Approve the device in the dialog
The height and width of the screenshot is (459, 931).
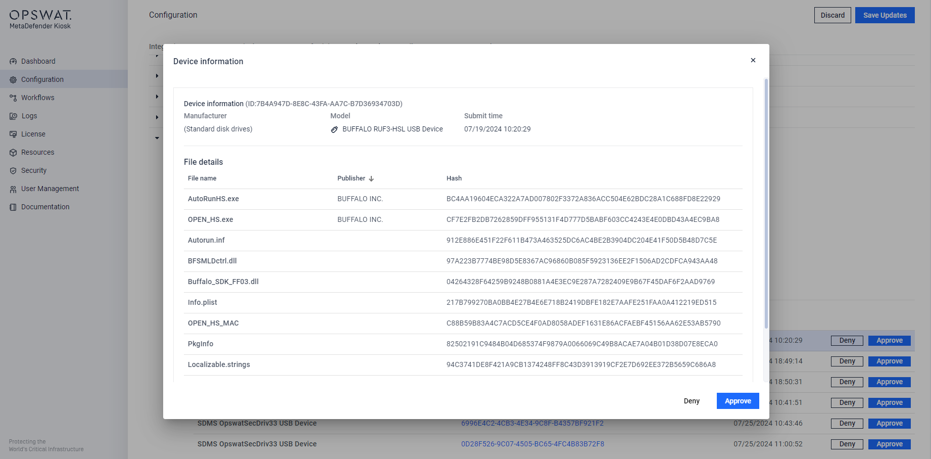click(x=738, y=401)
